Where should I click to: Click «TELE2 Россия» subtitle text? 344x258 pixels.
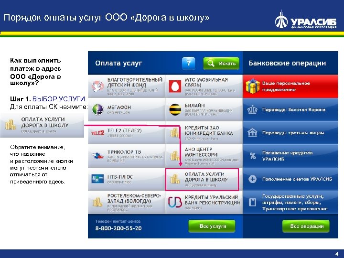tap(120, 136)
